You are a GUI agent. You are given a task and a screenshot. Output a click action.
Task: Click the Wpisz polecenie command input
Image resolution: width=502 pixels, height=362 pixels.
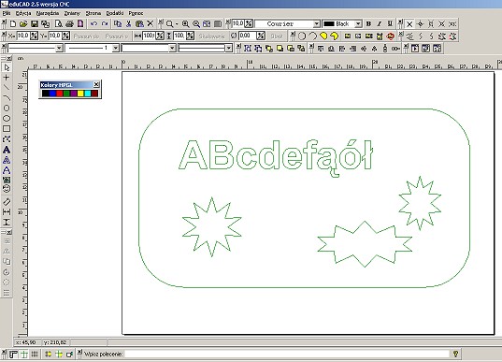(x=287, y=354)
